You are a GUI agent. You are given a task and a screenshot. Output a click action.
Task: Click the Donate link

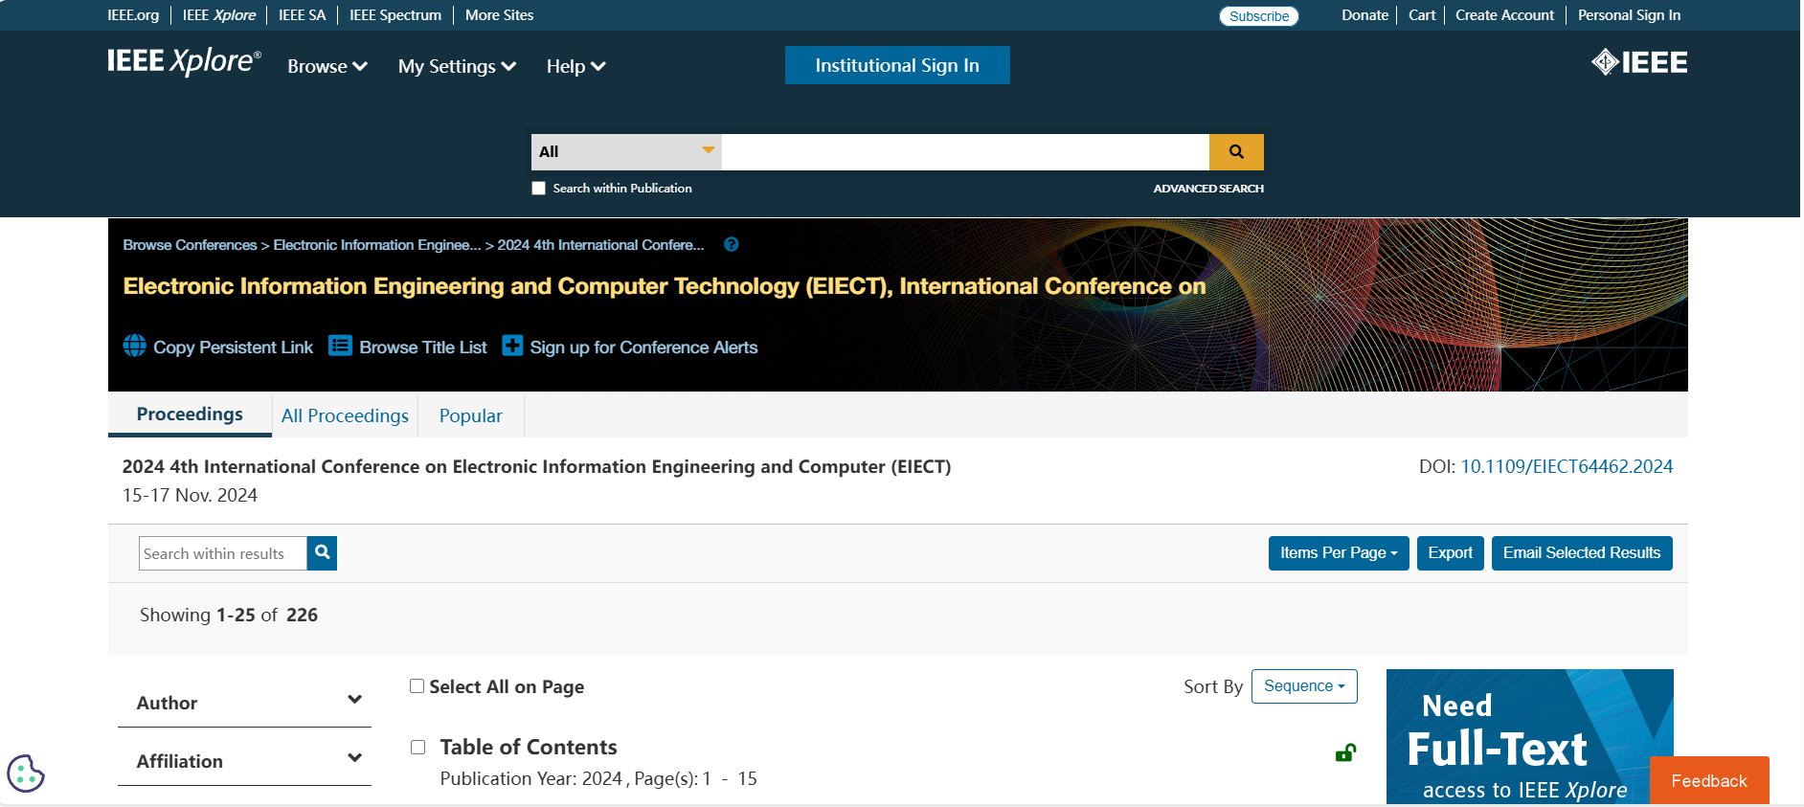[1364, 15]
